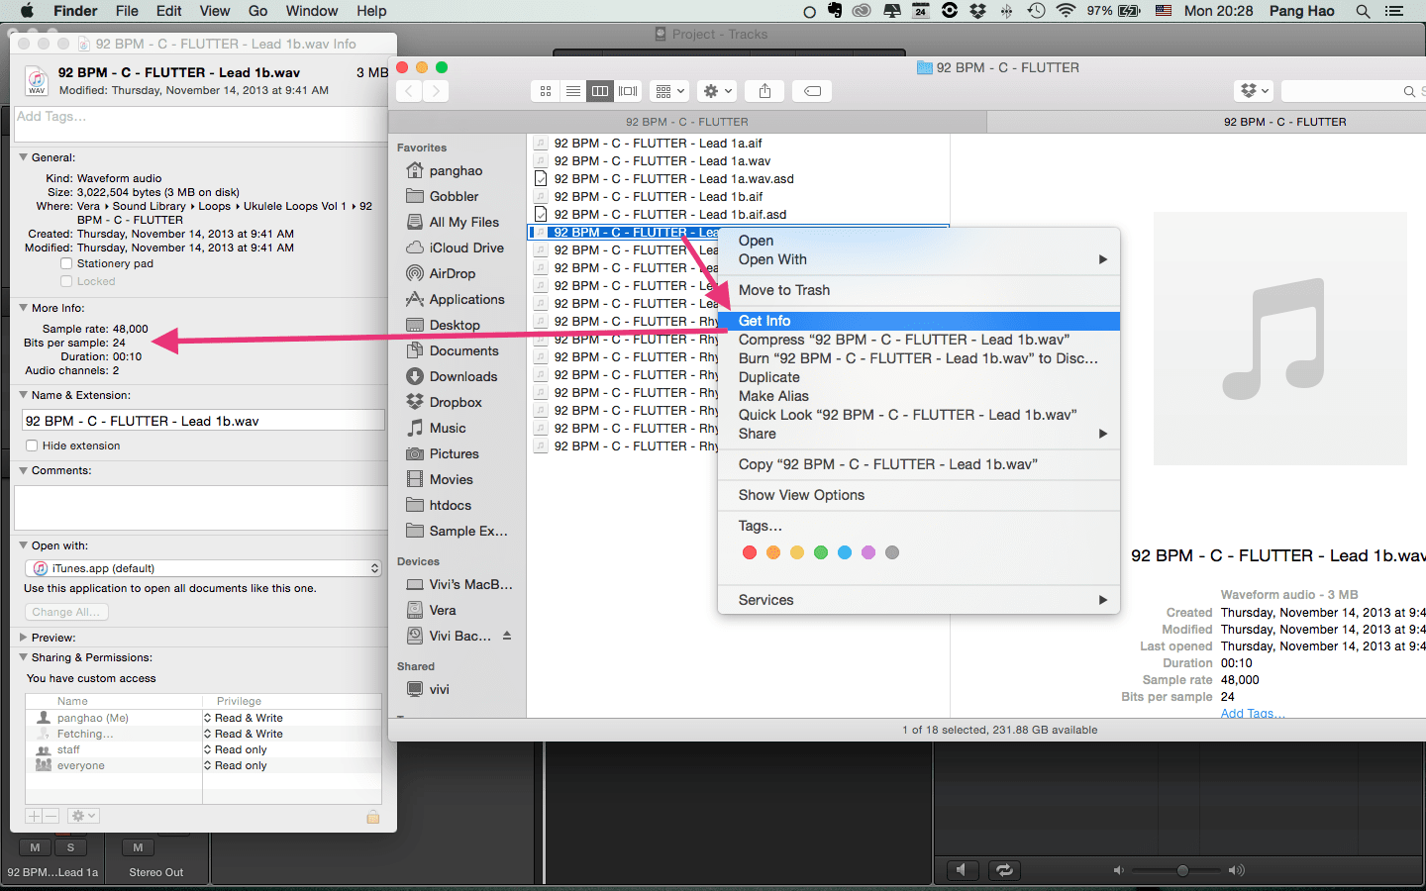Open Applications in the Finder sidebar
Image resolution: width=1426 pixels, height=891 pixels.
tap(466, 299)
